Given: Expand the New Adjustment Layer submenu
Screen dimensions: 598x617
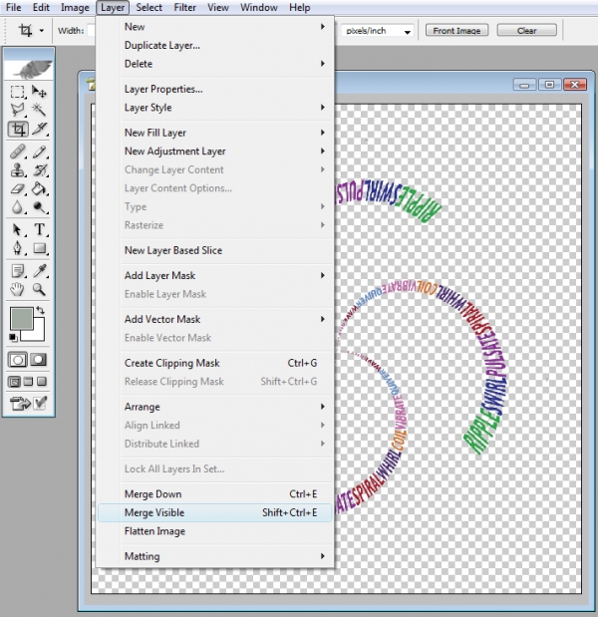Looking at the screenshot, I should [215, 152].
